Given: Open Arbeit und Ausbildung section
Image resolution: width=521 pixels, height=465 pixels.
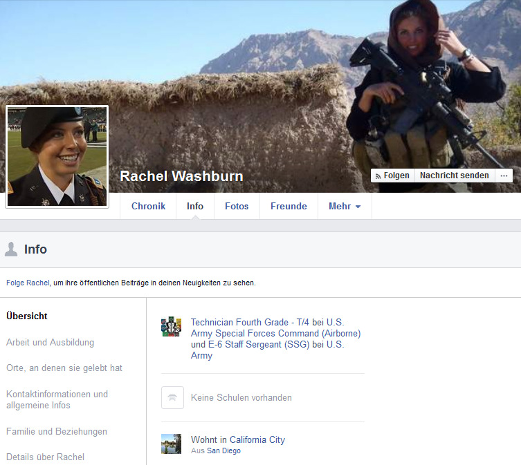Looking at the screenshot, I should click(51, 342).
